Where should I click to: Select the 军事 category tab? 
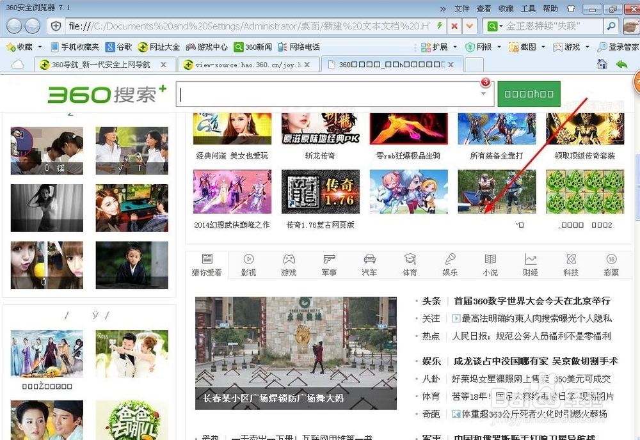(329, 265)
